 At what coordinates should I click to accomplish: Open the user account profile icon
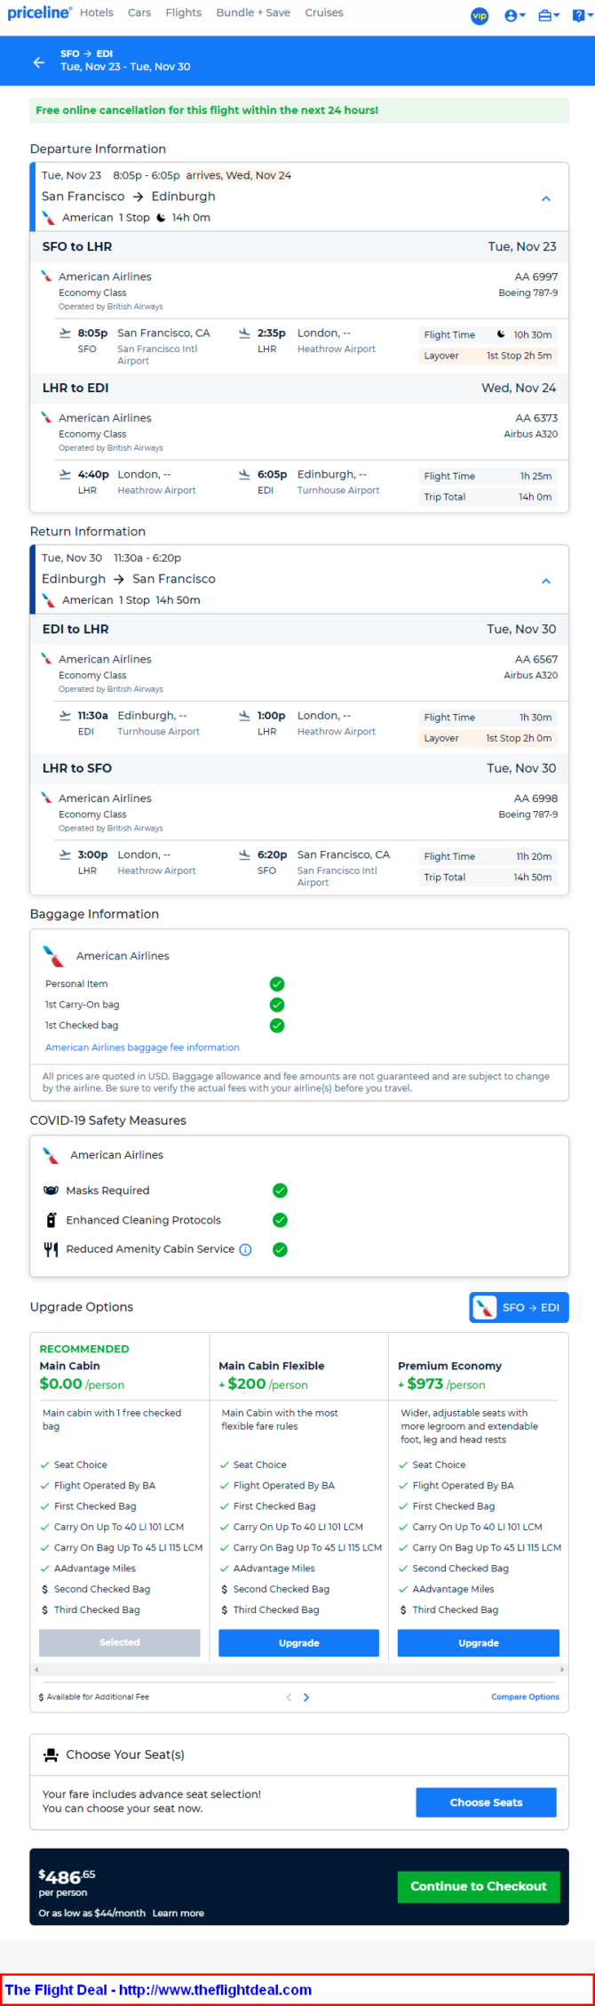514,16
